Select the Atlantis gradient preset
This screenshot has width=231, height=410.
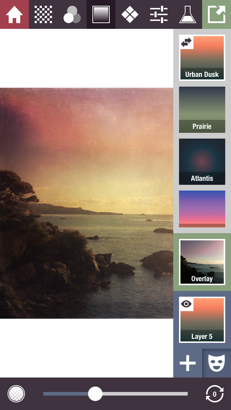(202, 161)
